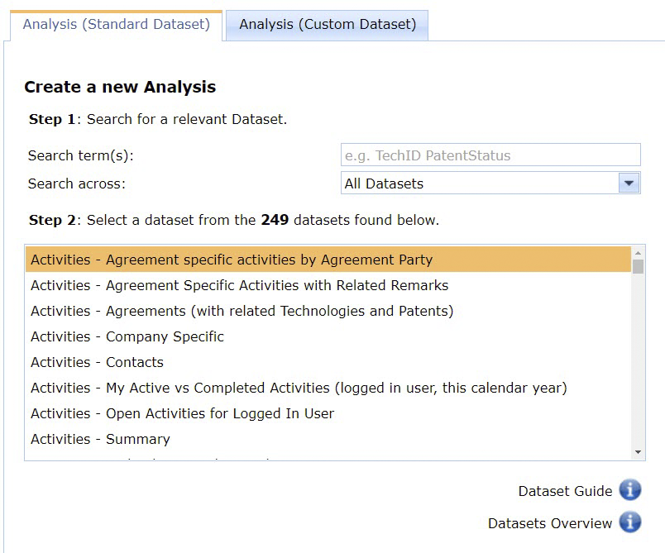Select the Activities - Summary dataset

[100, 439]
